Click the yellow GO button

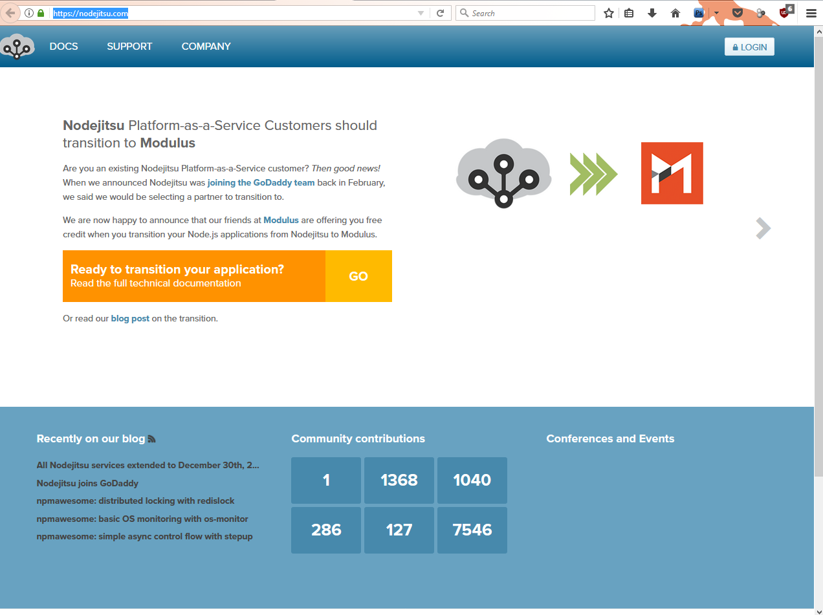pyautogui.click(x=358, y=276)
